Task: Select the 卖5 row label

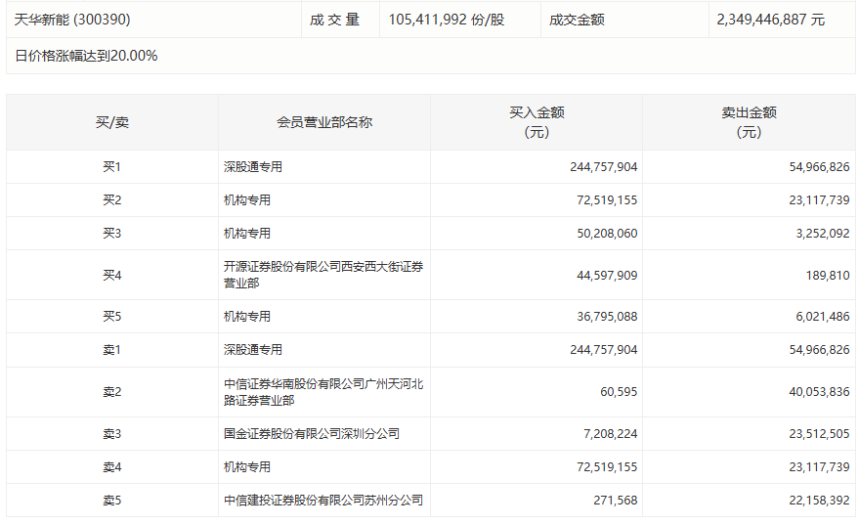Action: [x=111, y=501]
